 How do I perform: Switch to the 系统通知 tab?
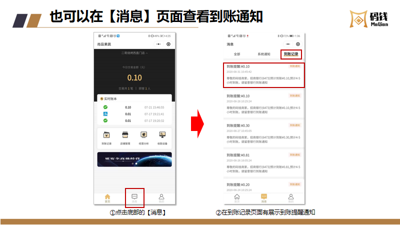[x=263, y=54]
